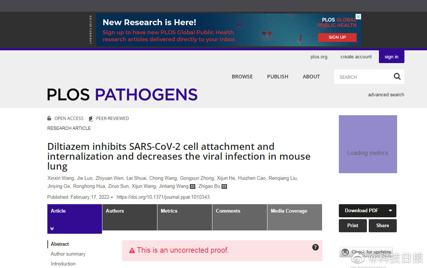This screenshot has width=427, height=268.
Task: Open the Media Coverage tab
Action: click(x=295, y=217)
